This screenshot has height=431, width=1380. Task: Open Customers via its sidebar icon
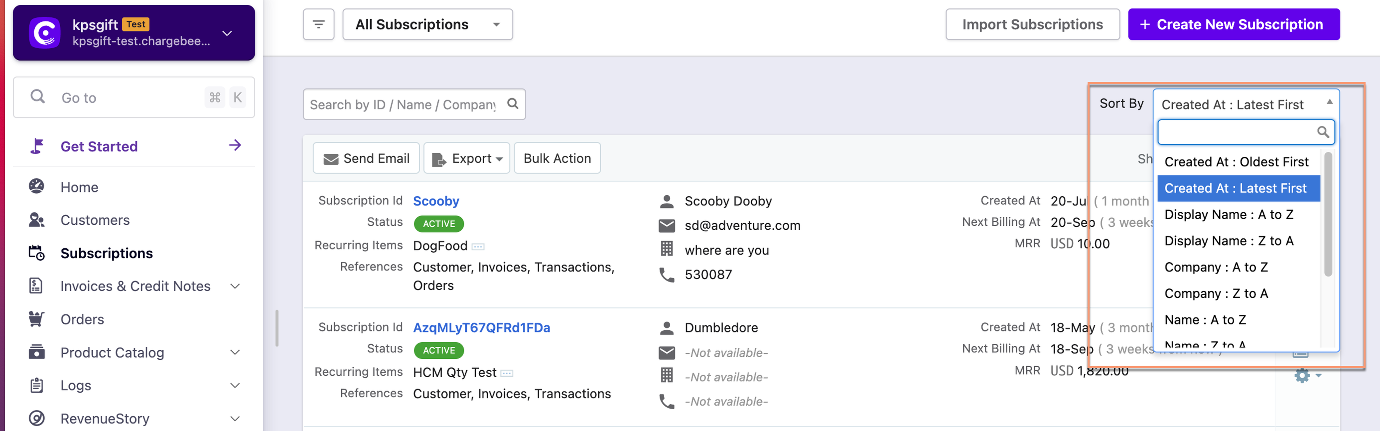(x=36, y=220)
